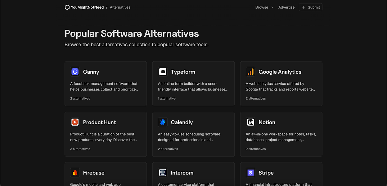
Task: Open the Intercom card title
Action: tap(182, 173)
